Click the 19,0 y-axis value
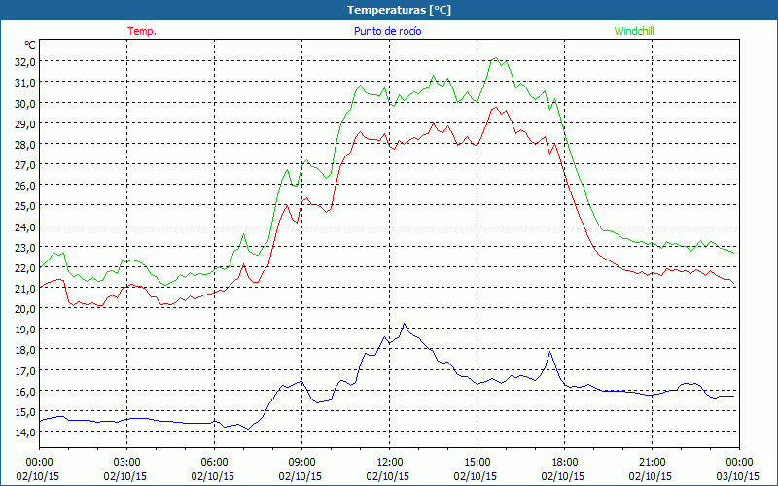 pos(25,330)
